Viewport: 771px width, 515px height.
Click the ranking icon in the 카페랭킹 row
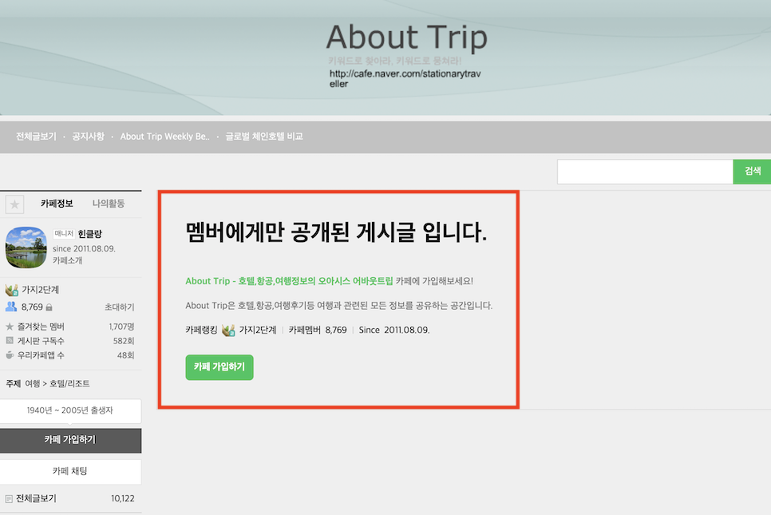(x=228, y=330)
